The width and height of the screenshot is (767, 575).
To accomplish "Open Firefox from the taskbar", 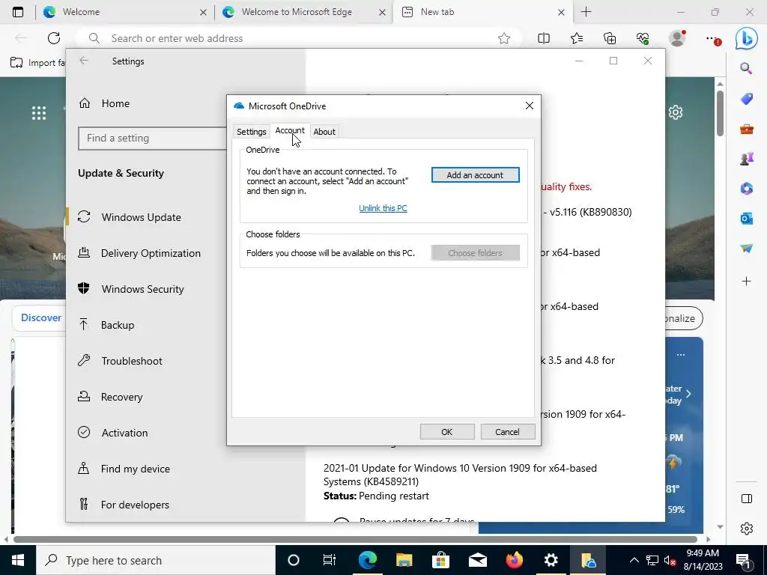I will 514,560.
